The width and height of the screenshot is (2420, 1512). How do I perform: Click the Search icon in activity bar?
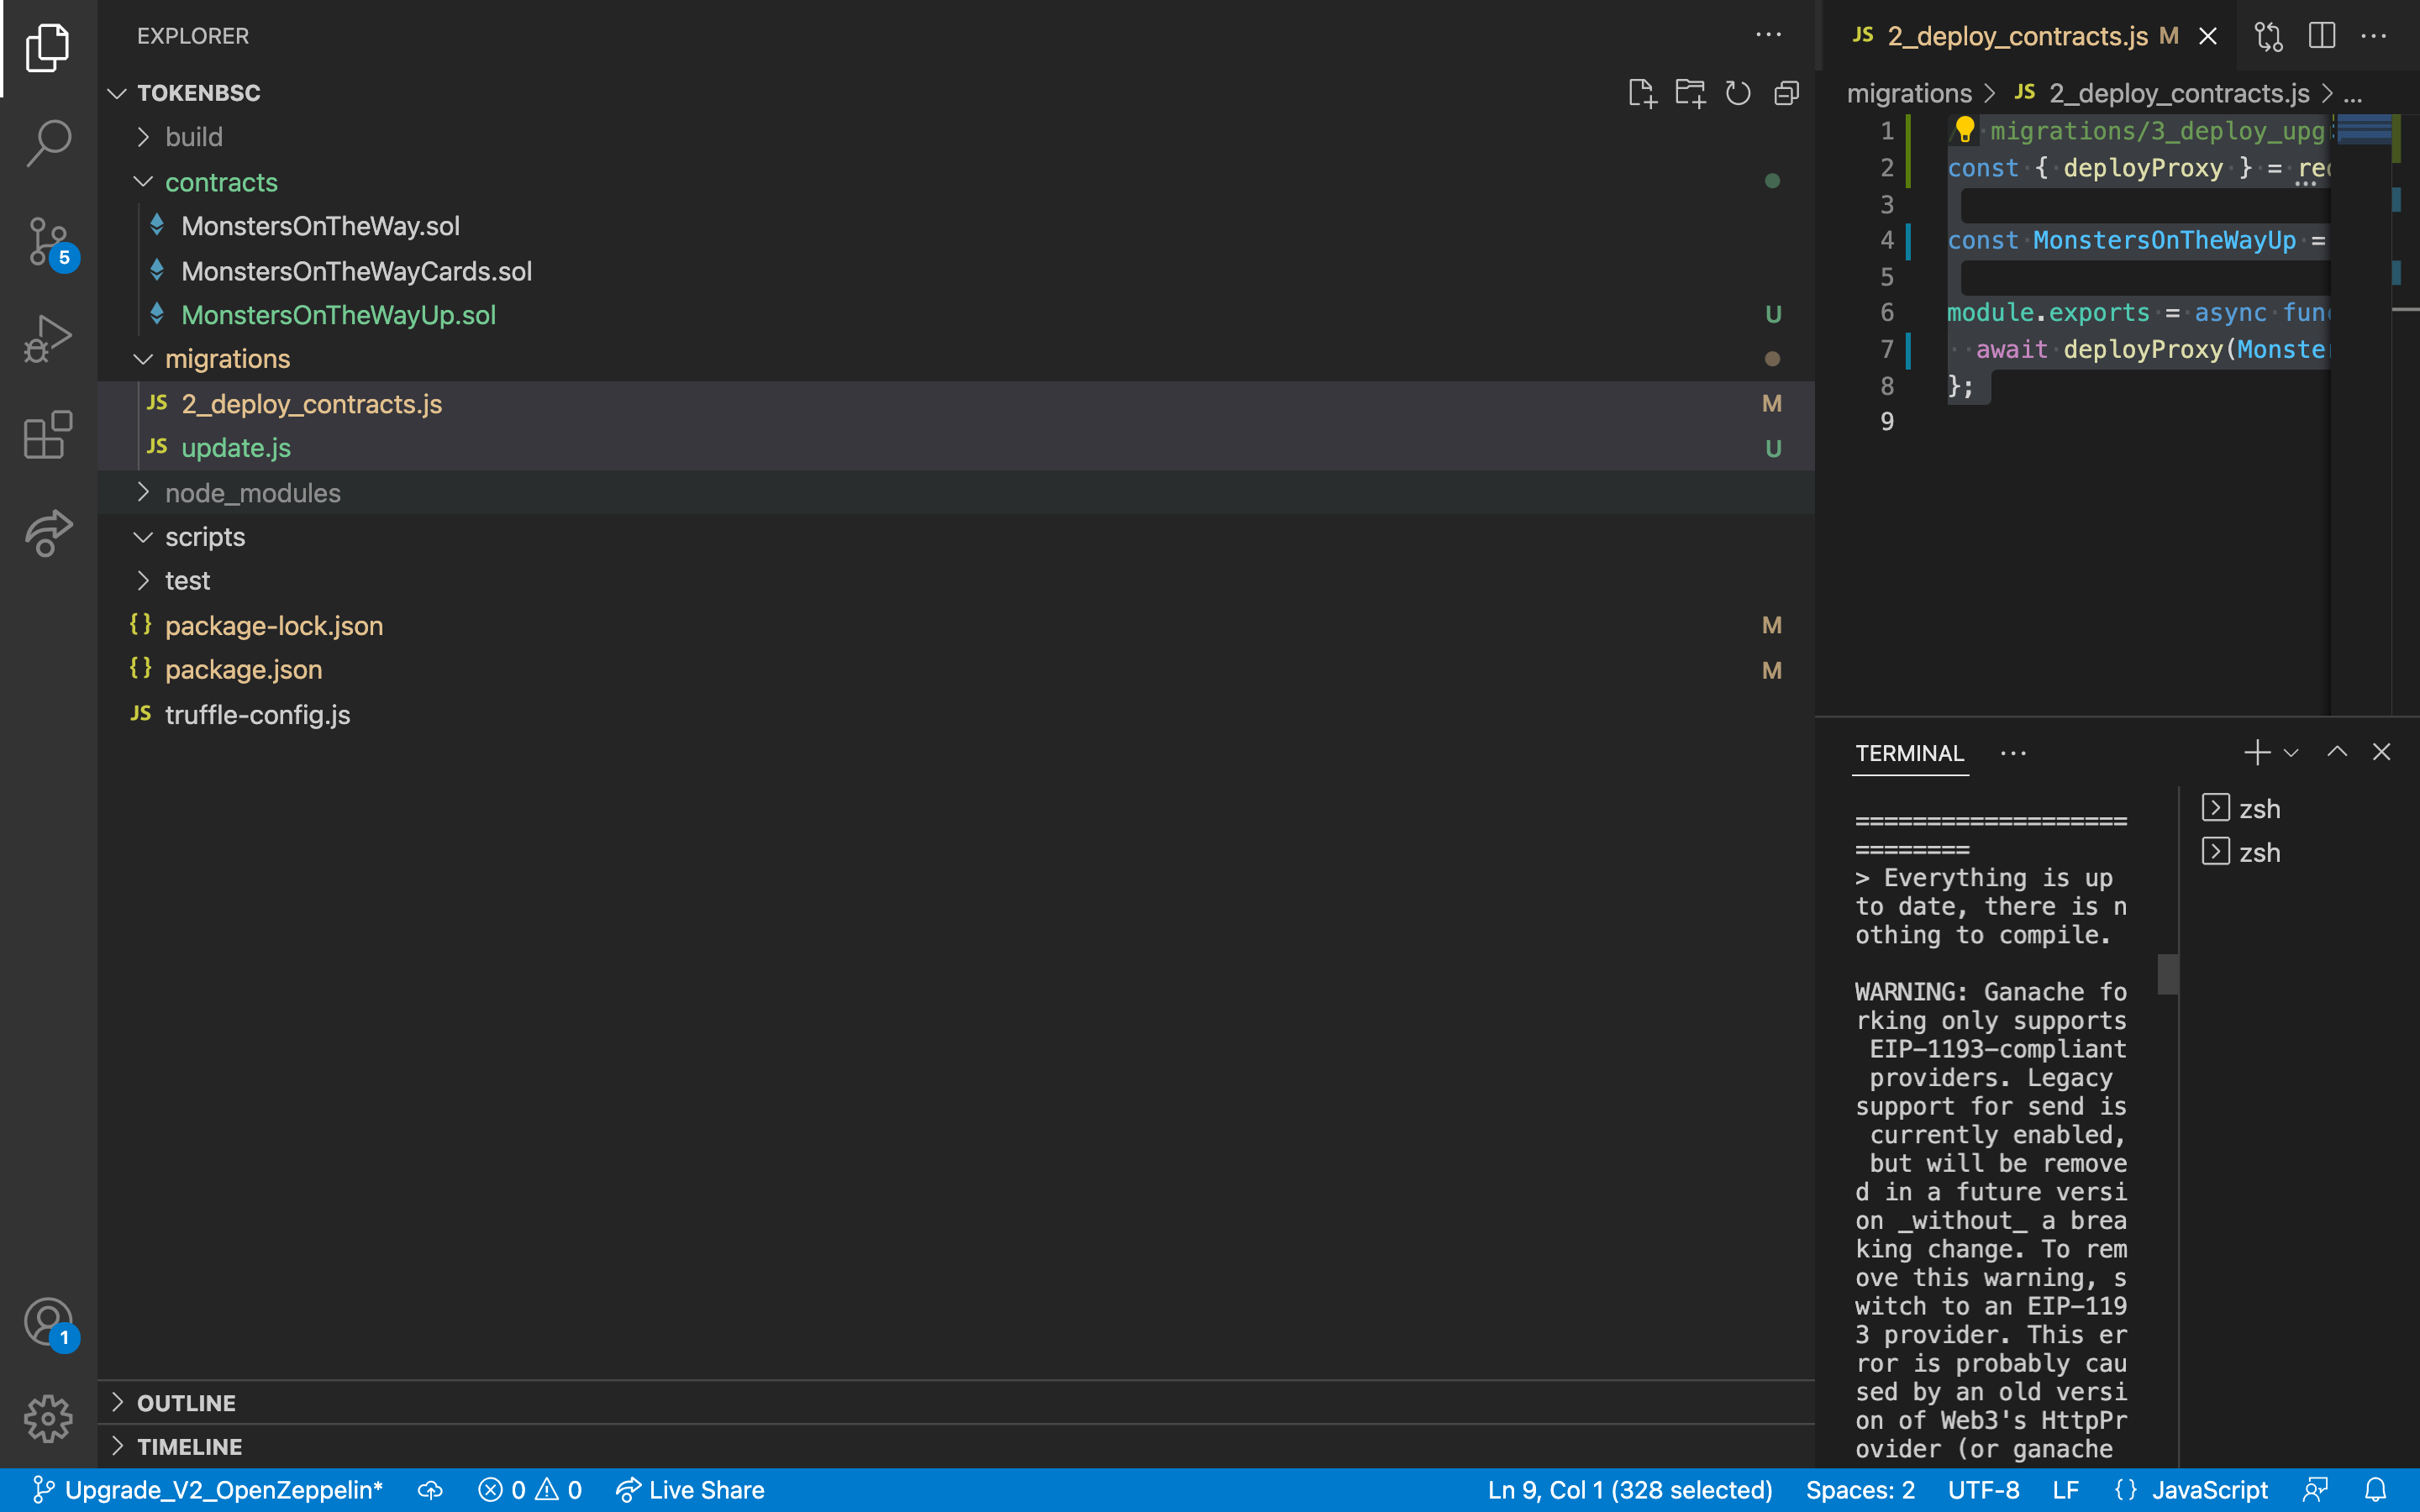47,141
